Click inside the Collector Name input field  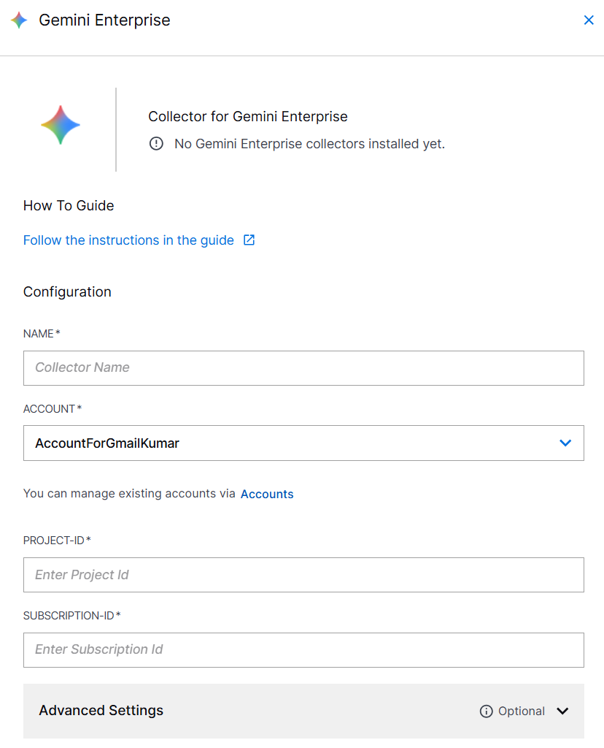click(x=303, y=368)
